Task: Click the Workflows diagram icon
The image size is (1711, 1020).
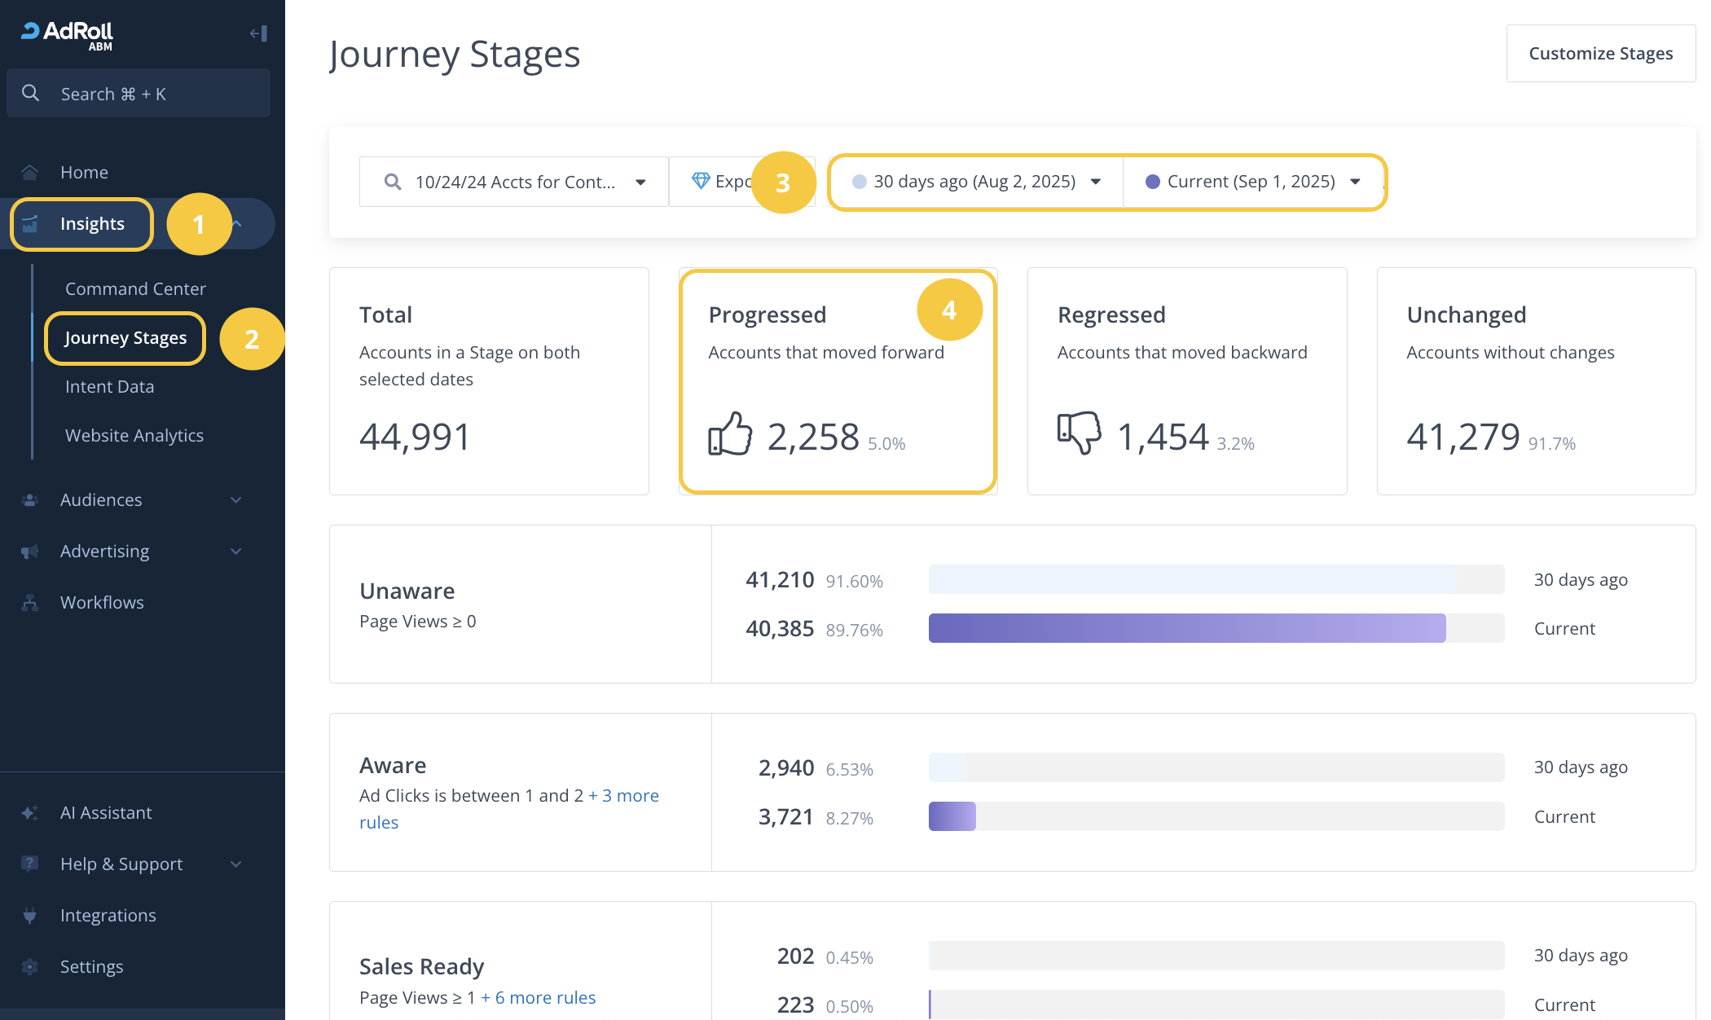Action: pyautogui.click(x=30, y=603)
